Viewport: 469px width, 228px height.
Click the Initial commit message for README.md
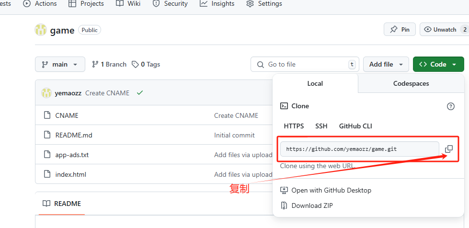point(234,135)
